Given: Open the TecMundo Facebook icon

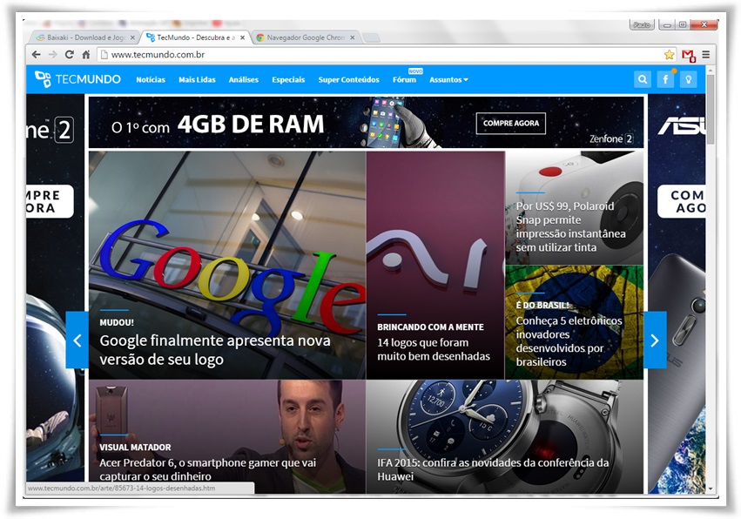Looking at the screenshot, I should click(x=665, y=79).
